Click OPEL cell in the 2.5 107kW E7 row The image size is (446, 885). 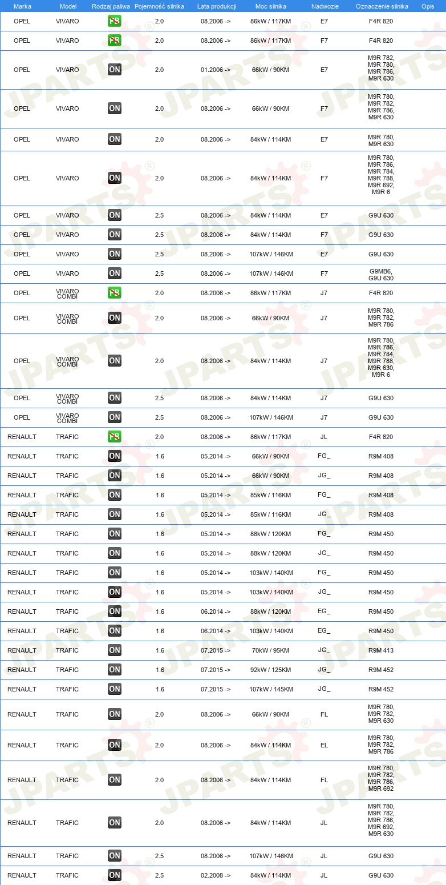point(22,254)
